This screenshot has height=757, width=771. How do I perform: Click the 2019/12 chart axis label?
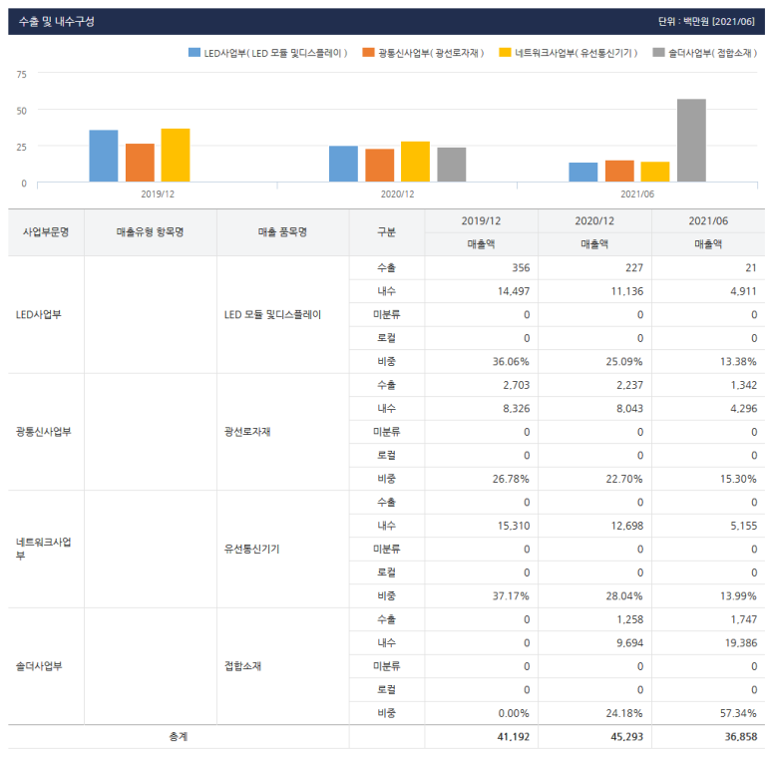158,194
